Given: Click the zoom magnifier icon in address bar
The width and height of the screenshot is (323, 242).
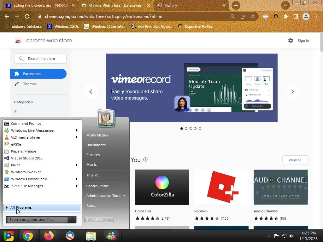Looking at the screenshot, I should coord(233,16).
